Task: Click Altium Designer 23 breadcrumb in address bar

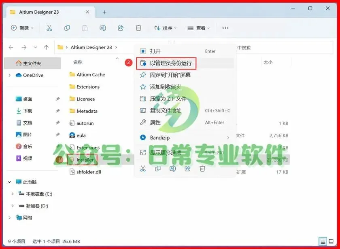Action: [91, 47]
